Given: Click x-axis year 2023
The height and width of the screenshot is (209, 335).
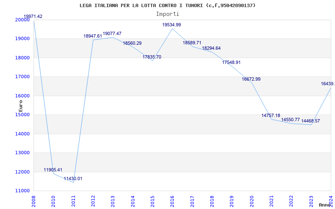Looking at the screenshot, I should coord(311,201).
